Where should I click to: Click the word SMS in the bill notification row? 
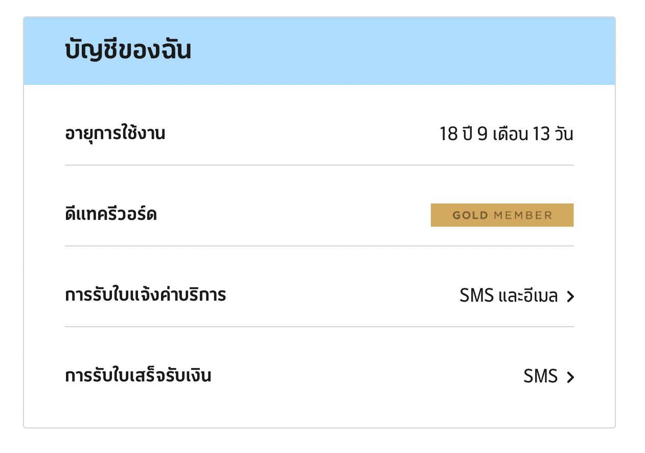(x=476, y=296)
